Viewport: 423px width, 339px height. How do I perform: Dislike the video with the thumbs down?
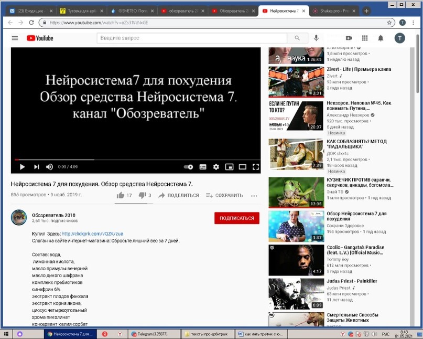(x=142, y=195)
